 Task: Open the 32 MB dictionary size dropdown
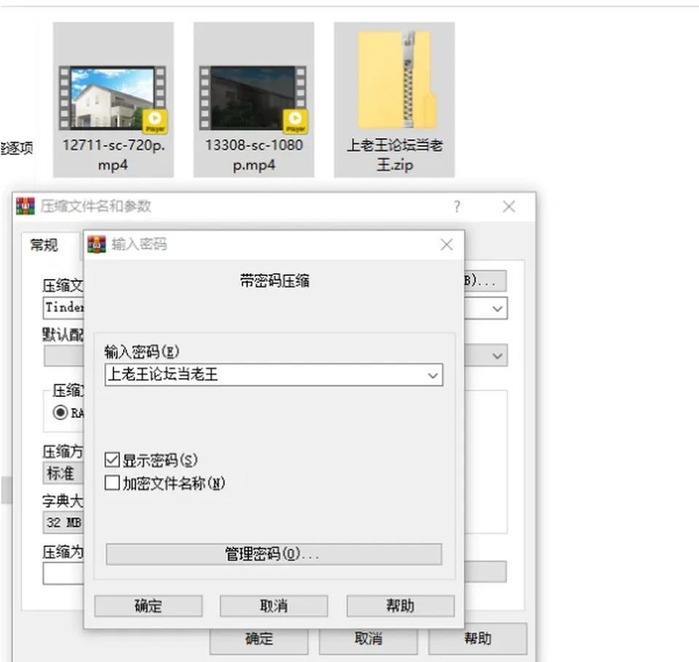click(x=63, y=522)
